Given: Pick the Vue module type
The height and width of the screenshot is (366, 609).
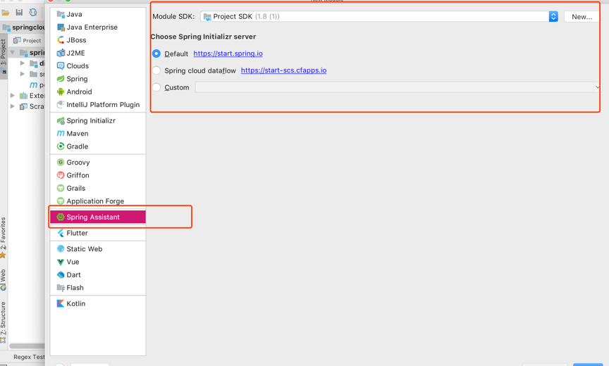Looking at the screenshot, I should coord(98,262).
